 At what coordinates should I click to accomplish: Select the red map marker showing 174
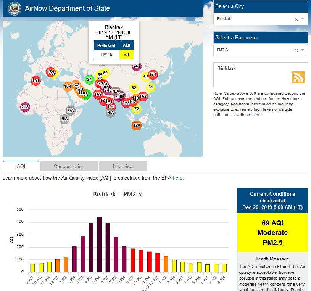[x=153, y=74]
